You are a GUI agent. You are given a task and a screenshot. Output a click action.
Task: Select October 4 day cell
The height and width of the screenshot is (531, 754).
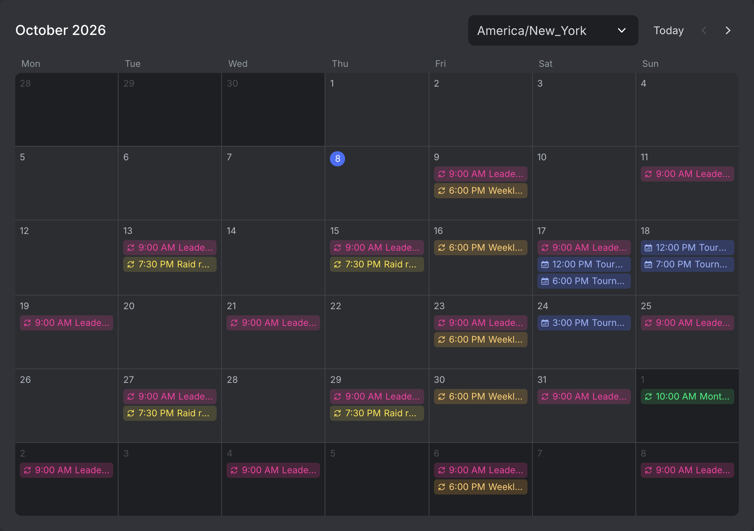pyautogui.click(x=687, y=109)
